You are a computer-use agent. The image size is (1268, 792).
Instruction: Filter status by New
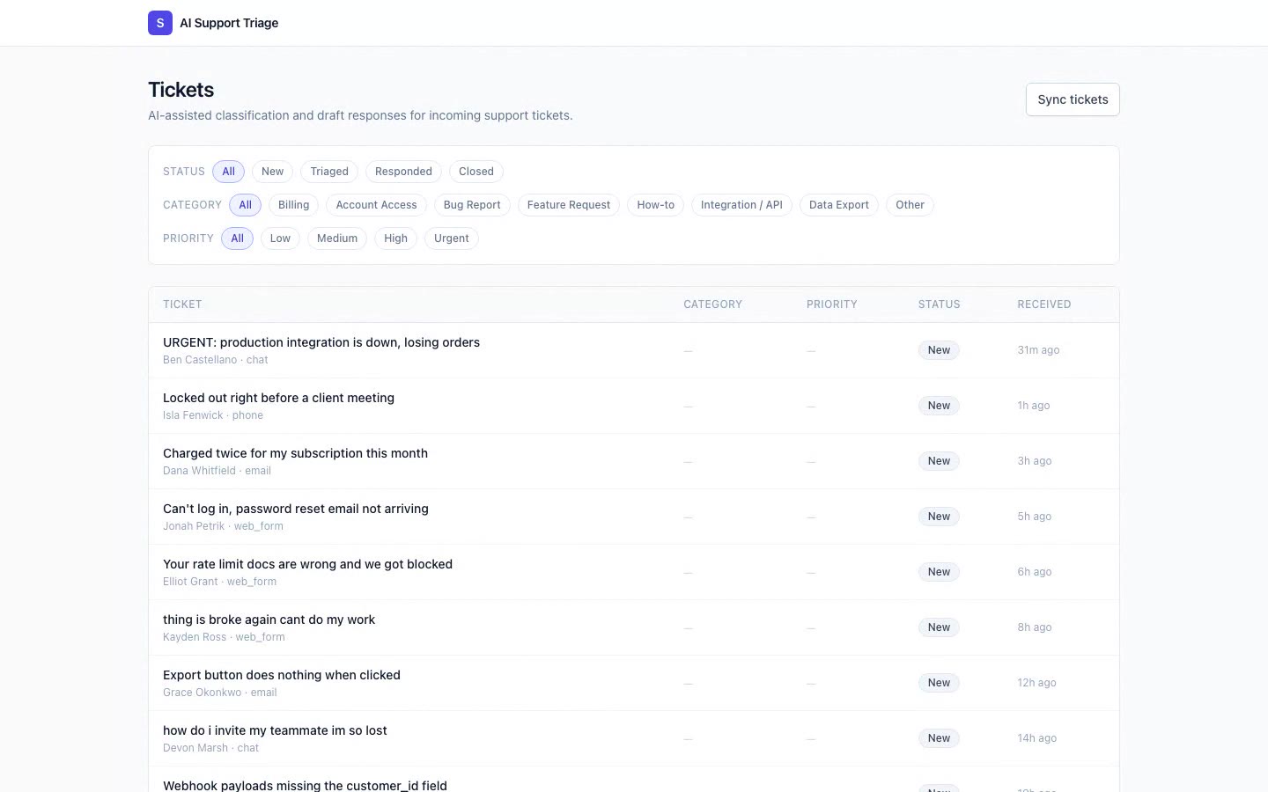[x=273, y=172]
